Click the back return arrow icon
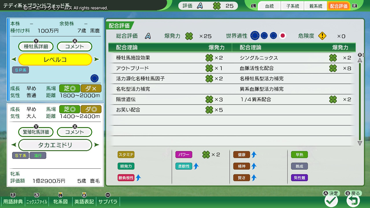 (x=353, y=200)
